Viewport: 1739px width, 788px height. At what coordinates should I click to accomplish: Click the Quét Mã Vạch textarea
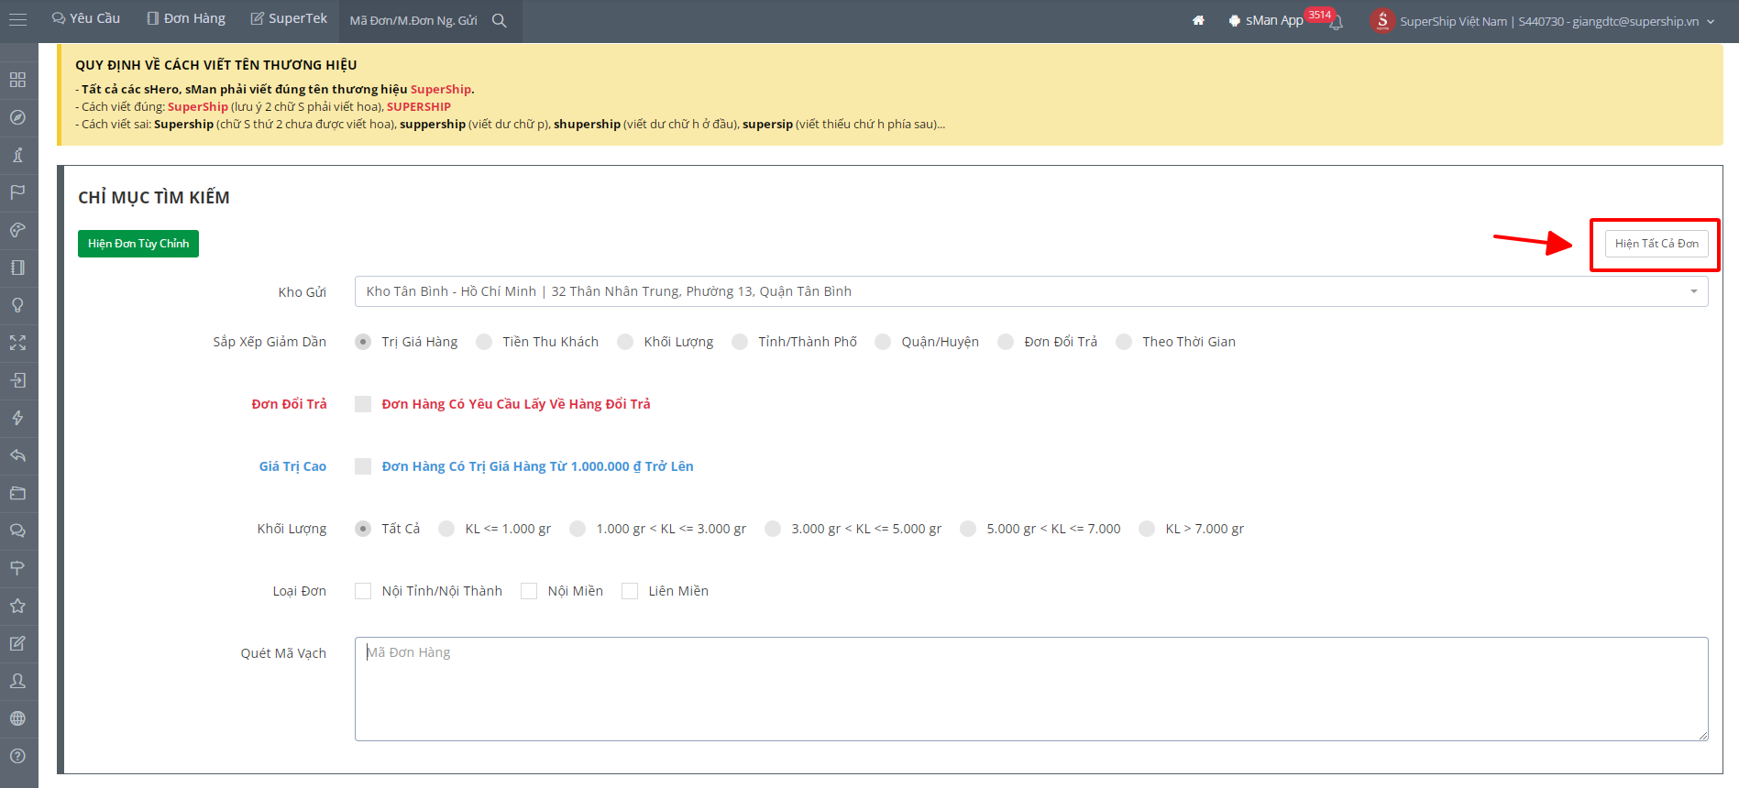1031,689
